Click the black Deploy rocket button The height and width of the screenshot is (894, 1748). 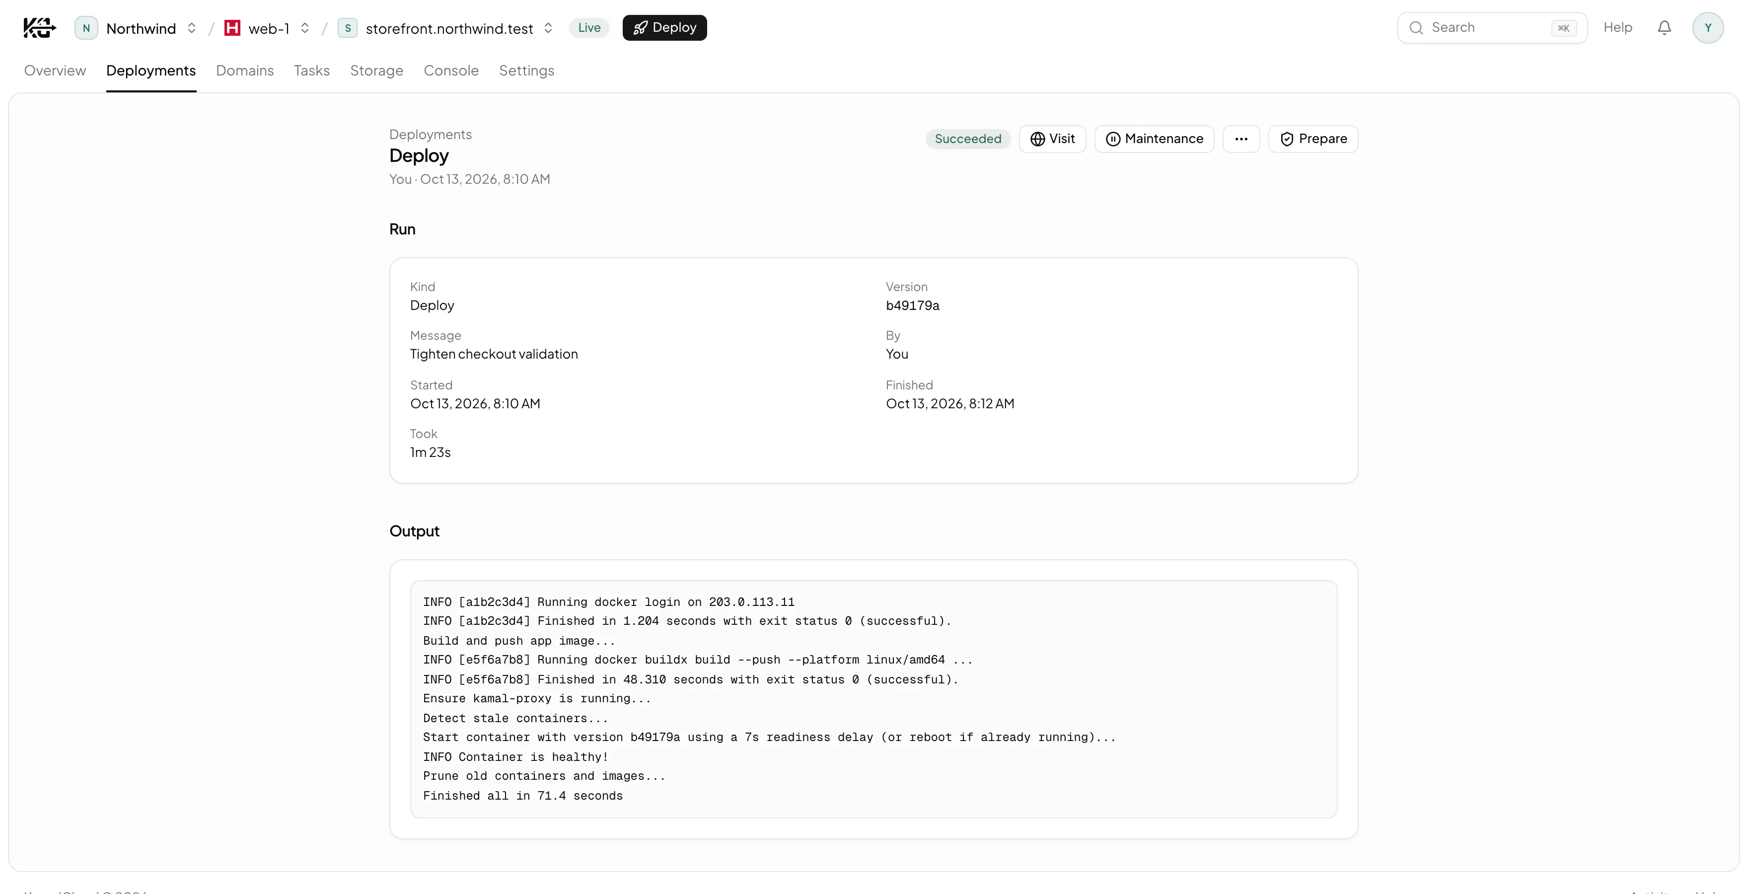pos(664,28)
